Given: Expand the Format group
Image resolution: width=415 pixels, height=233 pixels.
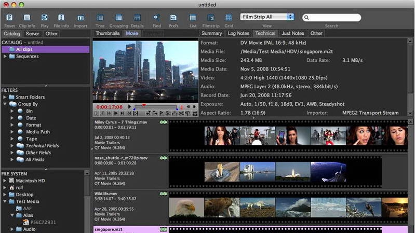Looking at the screenshot, I should [12, 125].
